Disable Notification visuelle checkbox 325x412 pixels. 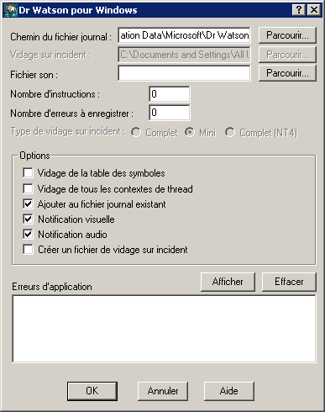pos(28,219)
